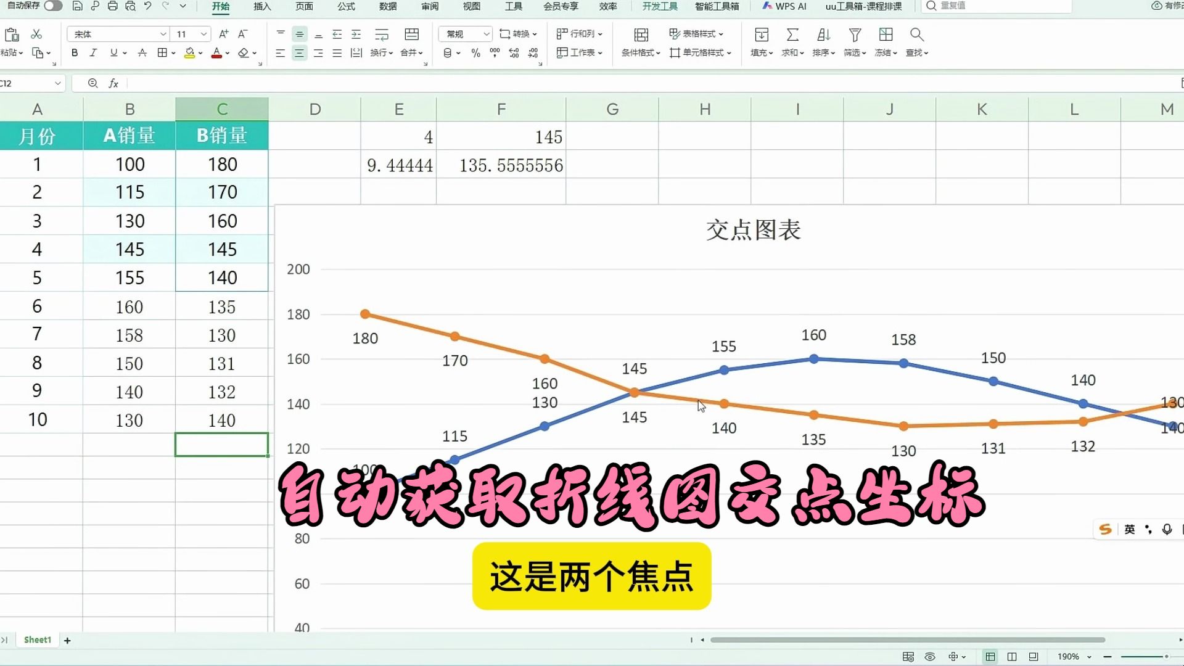The image size is (1184, 666).
Task: Click the percent style icon
Action: click(x=475, y=53)
